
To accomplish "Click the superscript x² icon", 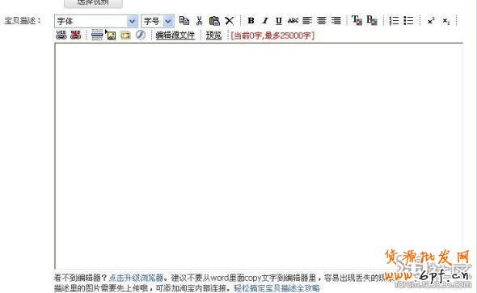I will point(431,21).
